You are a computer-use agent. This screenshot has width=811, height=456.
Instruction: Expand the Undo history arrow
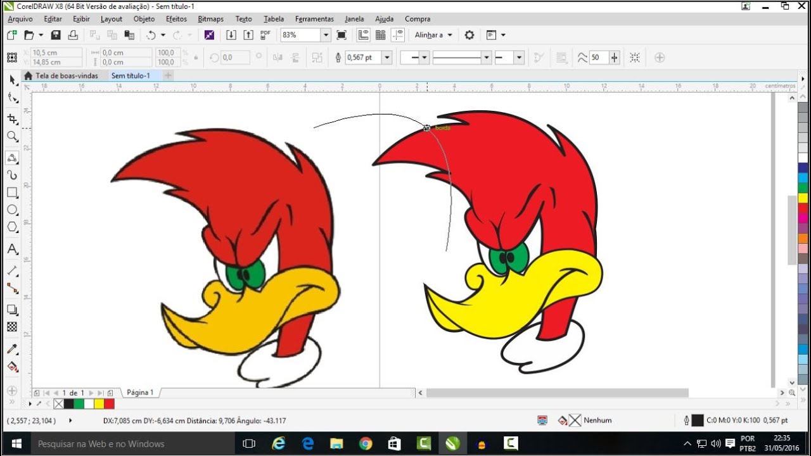[x=163, y=35]
